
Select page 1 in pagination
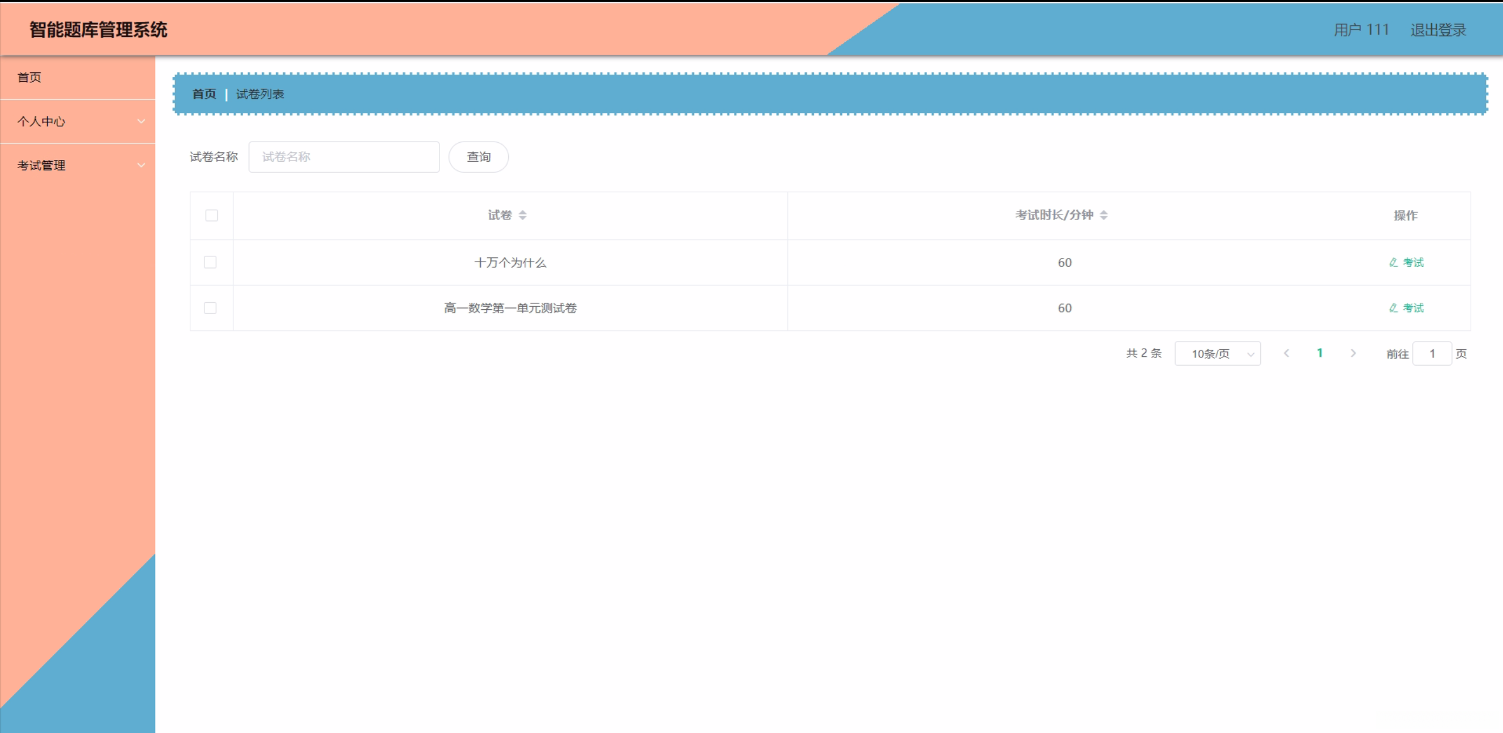coord(1320,353)
